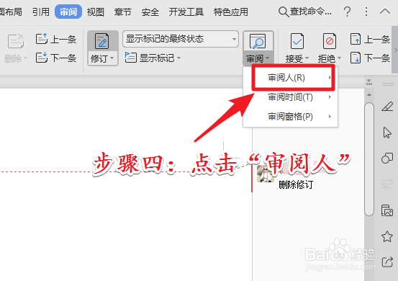Toggle the 修订 track changes icon
This screenshot has width=398, height=281.
click(x=101, y=41)
